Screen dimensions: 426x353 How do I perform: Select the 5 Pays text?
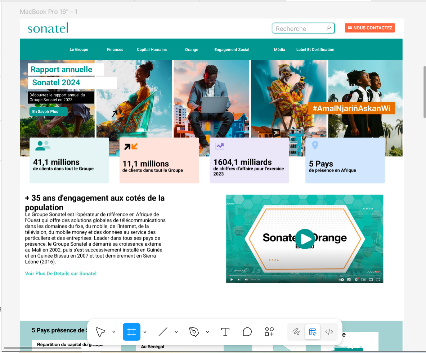[321, 164]
